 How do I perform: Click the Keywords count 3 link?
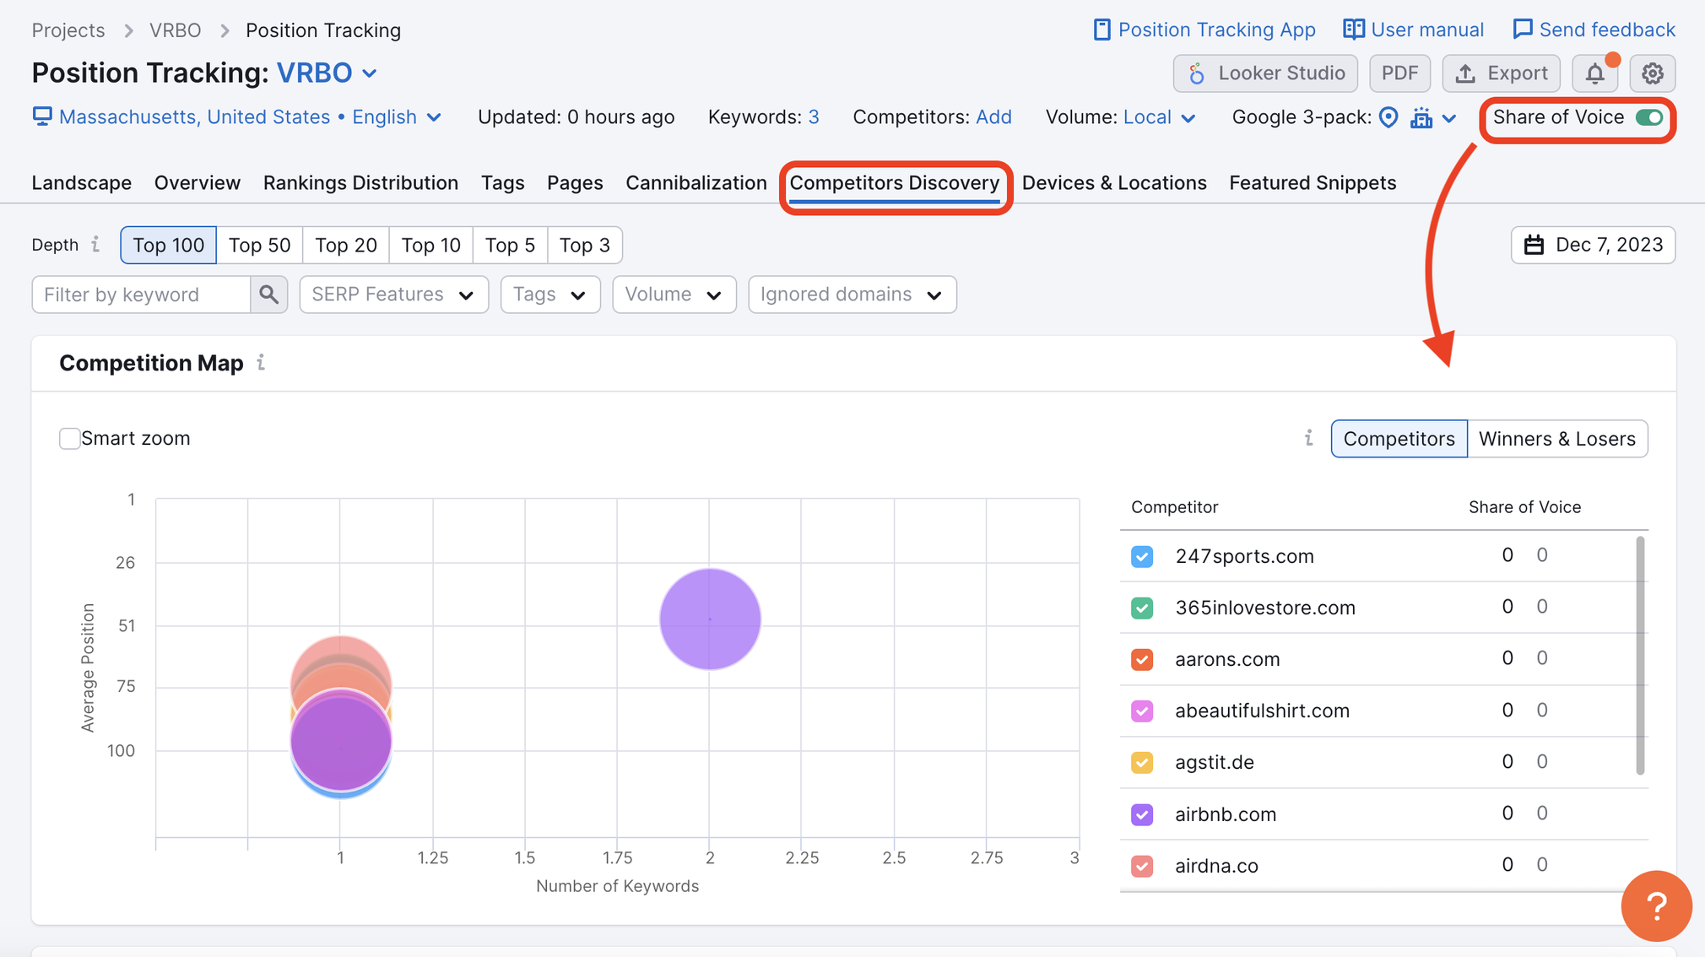[814, 117]
